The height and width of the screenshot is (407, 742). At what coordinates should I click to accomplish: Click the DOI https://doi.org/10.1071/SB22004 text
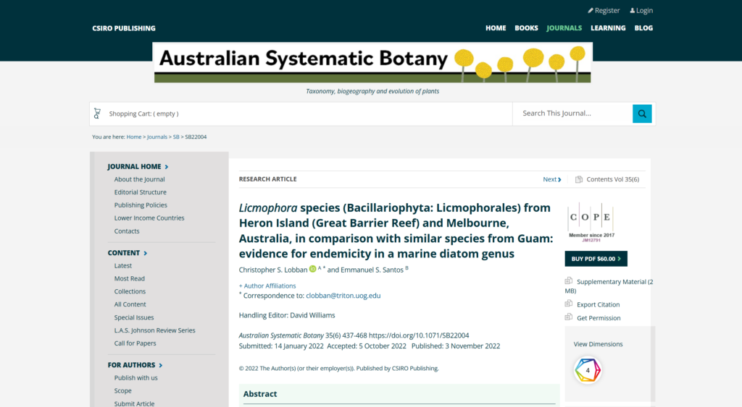(x=419, y=335)
